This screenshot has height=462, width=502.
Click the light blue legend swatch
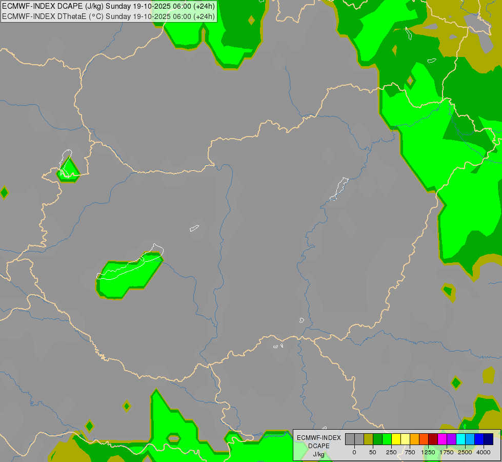click(470, 439)
